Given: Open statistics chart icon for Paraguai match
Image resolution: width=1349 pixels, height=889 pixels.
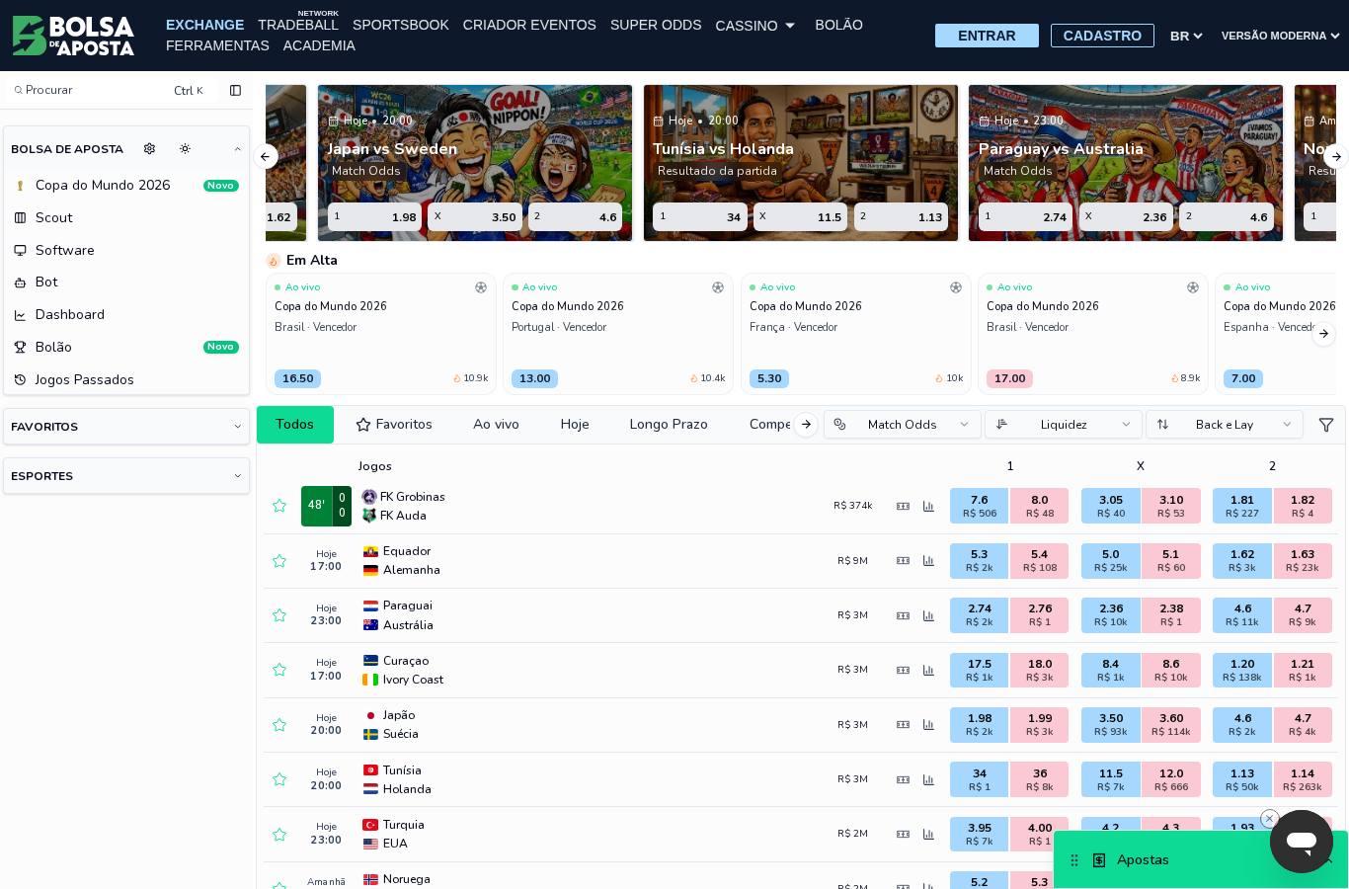Looking at the screenshot, I should [928, 615].
